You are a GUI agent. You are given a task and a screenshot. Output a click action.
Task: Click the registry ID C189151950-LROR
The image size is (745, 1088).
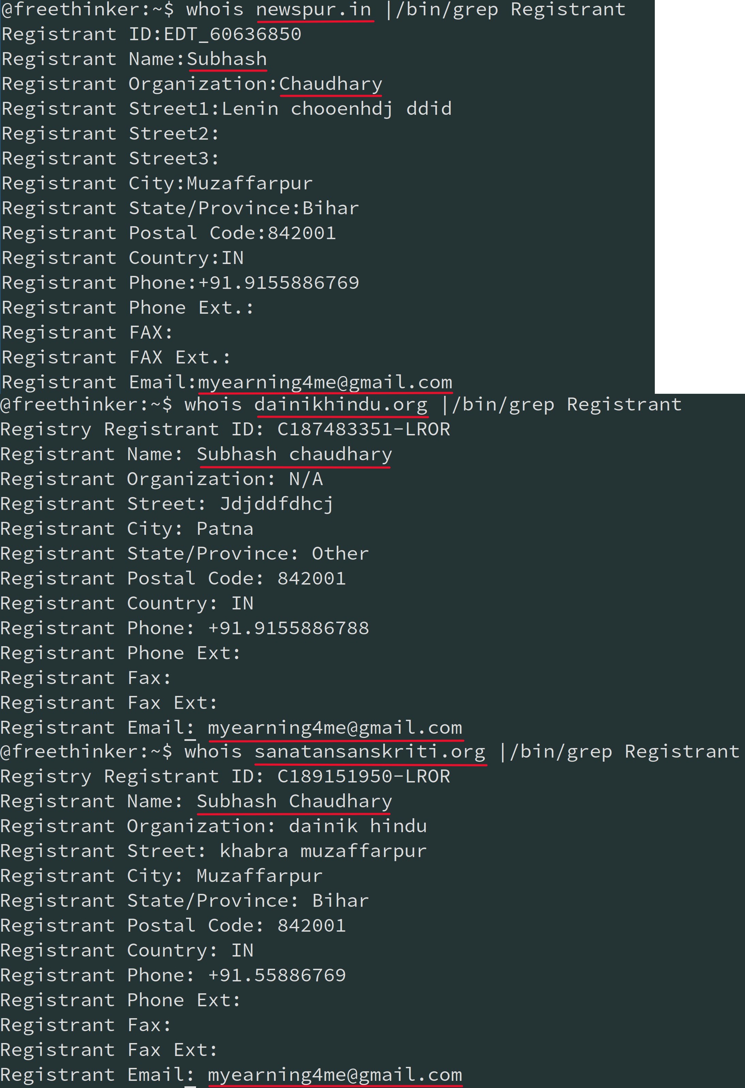pyautogui.click(x=363, y=777)
